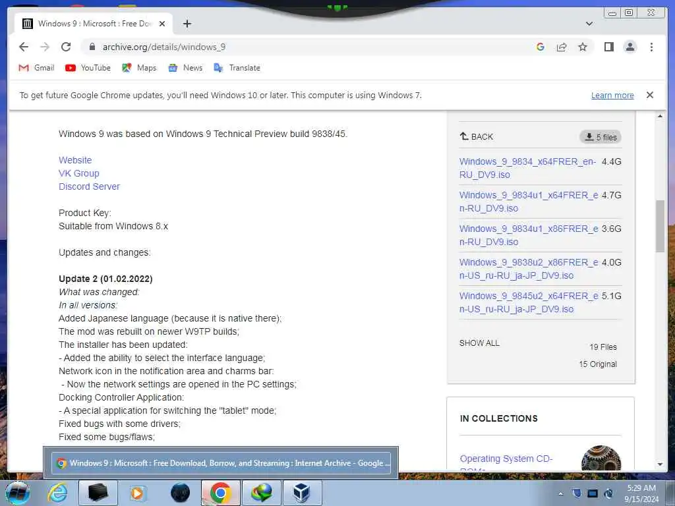Download Windows_9_9838u2_x86FRER ISO file
Screen dimensions: 675x506
pyautogui.click(x=529, y=269)
